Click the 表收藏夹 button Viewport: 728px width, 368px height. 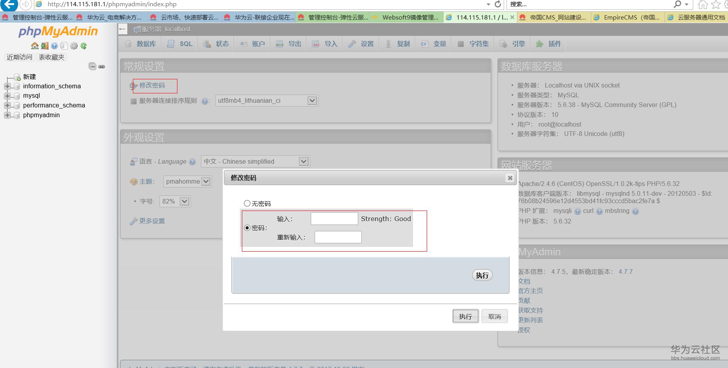52,57
